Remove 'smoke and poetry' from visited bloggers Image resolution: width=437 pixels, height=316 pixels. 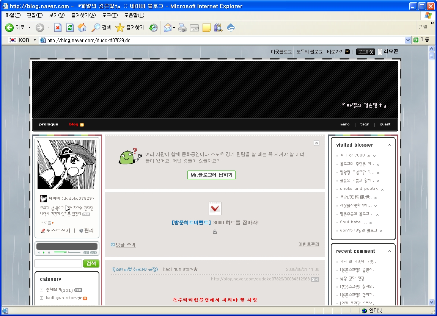[382, 189]
